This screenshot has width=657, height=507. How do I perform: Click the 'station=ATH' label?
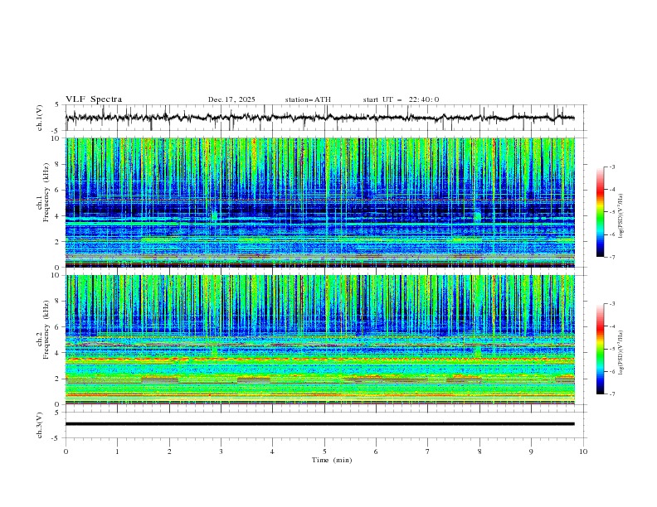[x=308, y=99]
